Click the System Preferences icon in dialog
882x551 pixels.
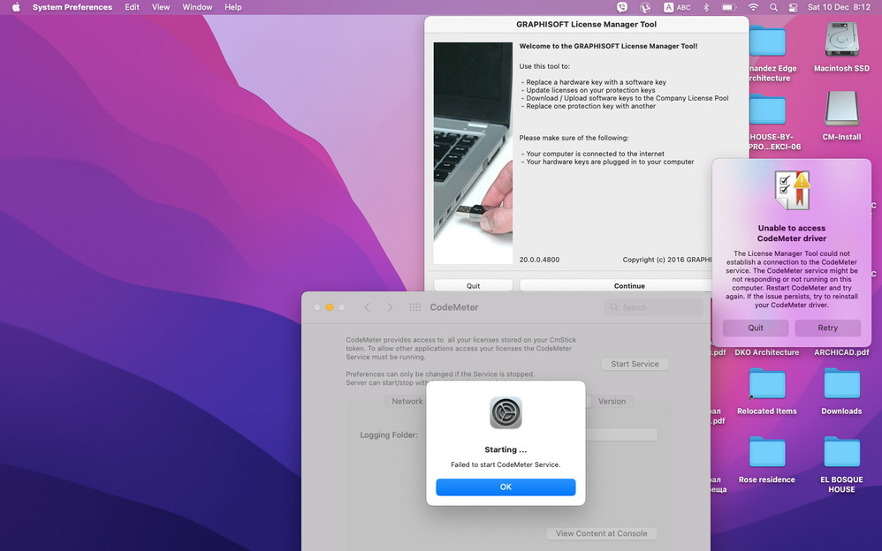coord(506,412)
